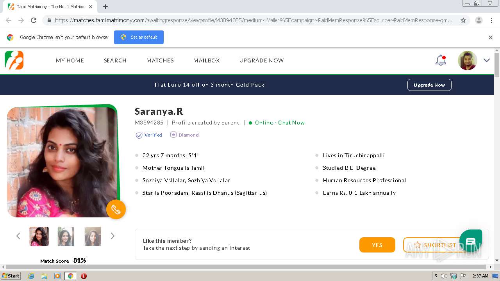Click the orange phone call icon
500x281 pixels.
[116, 210]
